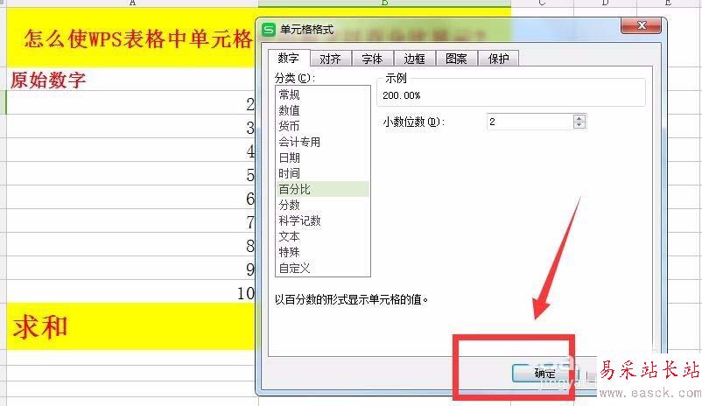Select the yellow 求和 cell
The image size is (702, 406).
click(132, 326)
